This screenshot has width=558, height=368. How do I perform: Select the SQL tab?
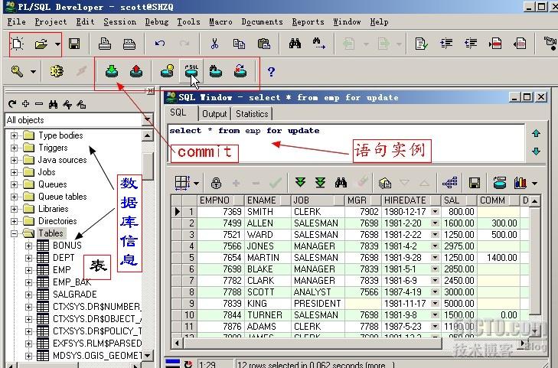coord(178,112)
